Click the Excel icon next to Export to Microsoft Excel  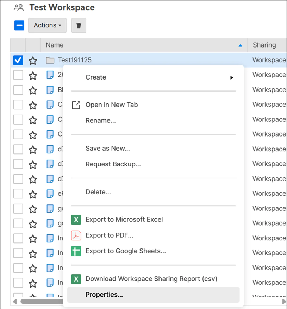[76, 220]
